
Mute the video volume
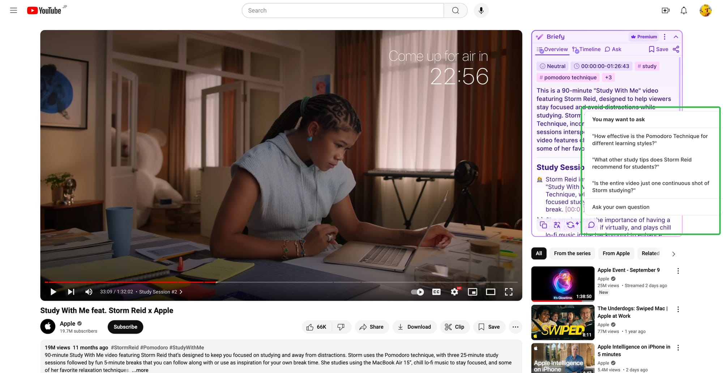pyautogui.click(x=89, y=292)
